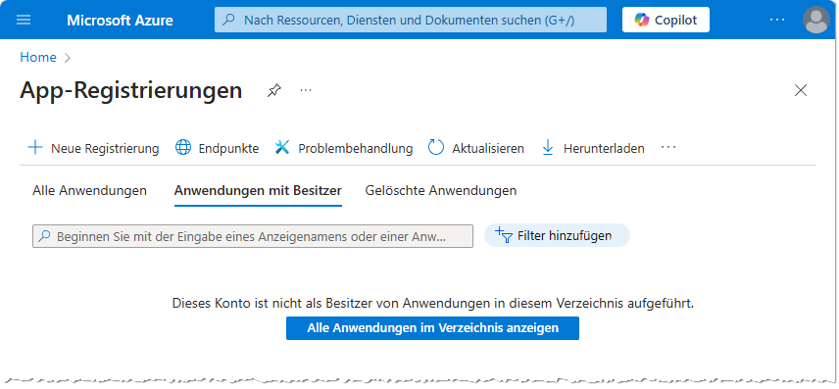Image resolution: width=839 pixels, height=389 pixels.
Task: Open the user account avatar
Action: pyautogui.click(x=816, y=20)
